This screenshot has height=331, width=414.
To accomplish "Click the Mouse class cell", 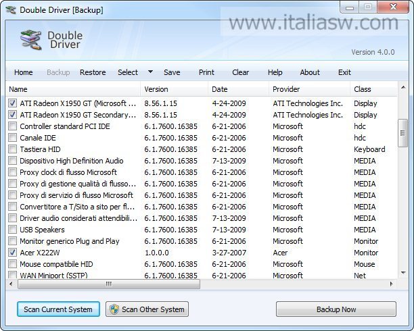I will (x=365, y=264).
